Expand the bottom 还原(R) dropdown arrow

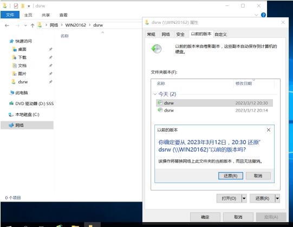pyautogui.click(x=277, y=198)
